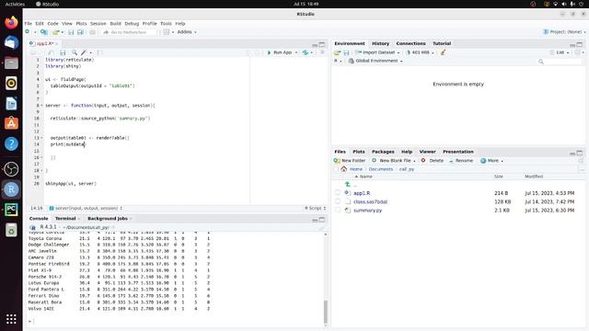Tick the checkbox for summary.py
Screen dimensions: 589x331
pos(338,211)
